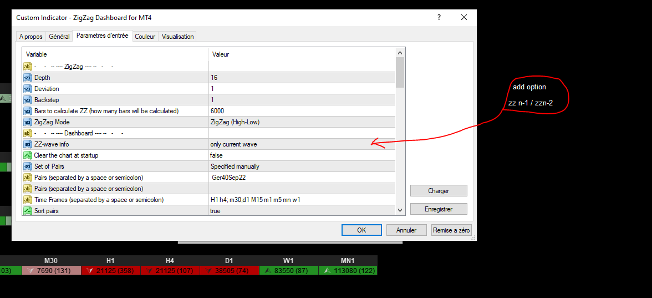Click the Variable column header

pos(115,54)
